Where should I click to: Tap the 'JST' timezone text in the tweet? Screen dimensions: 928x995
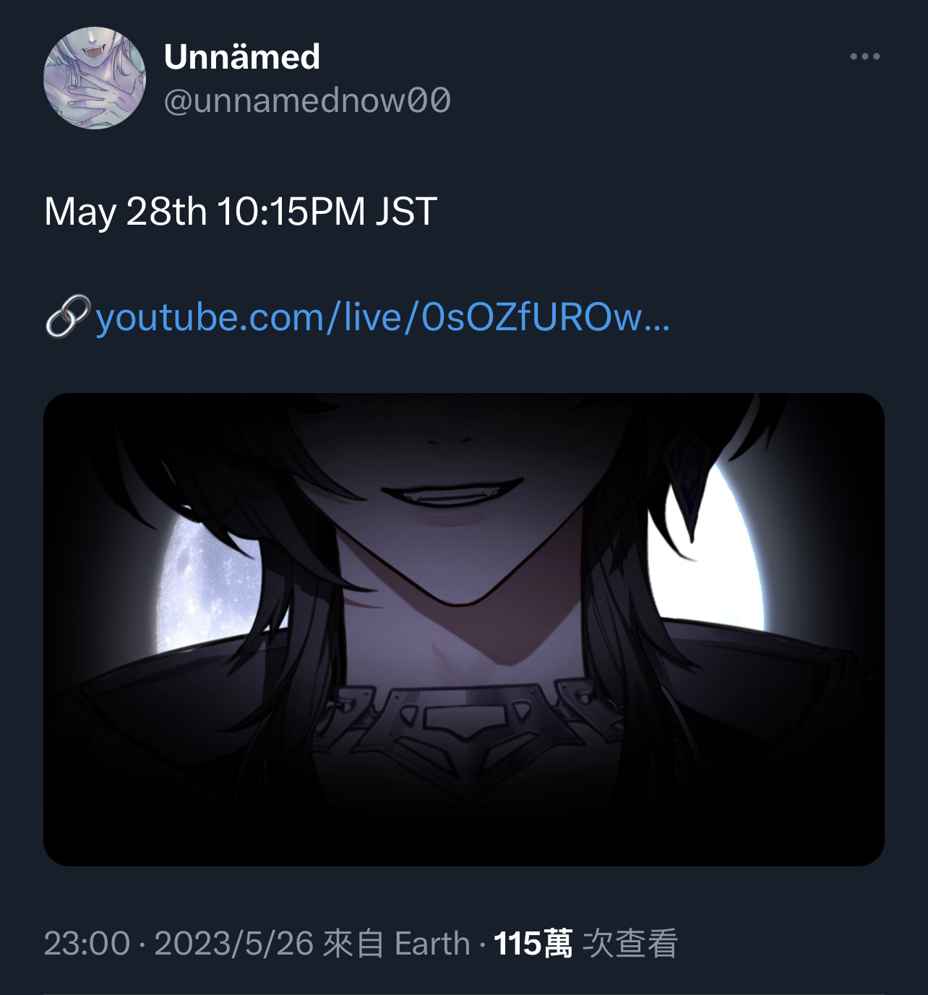406,212
